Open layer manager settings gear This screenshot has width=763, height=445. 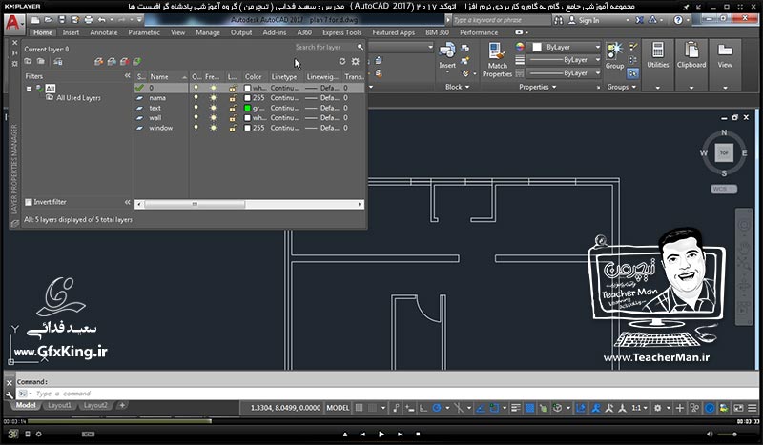click(356, 61)
